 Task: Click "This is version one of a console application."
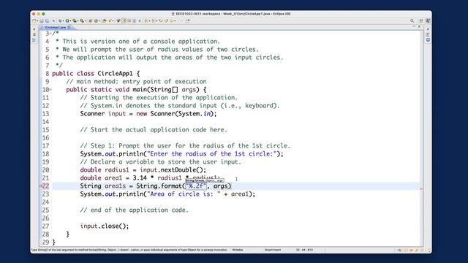[141, 41]
